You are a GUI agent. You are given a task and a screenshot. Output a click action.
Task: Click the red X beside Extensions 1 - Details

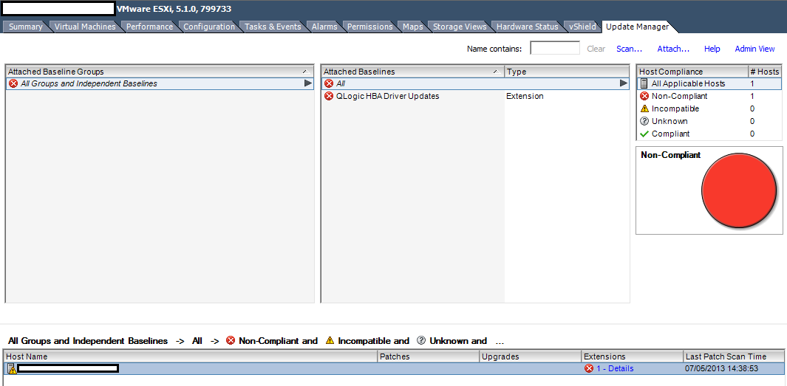point(589,368)
